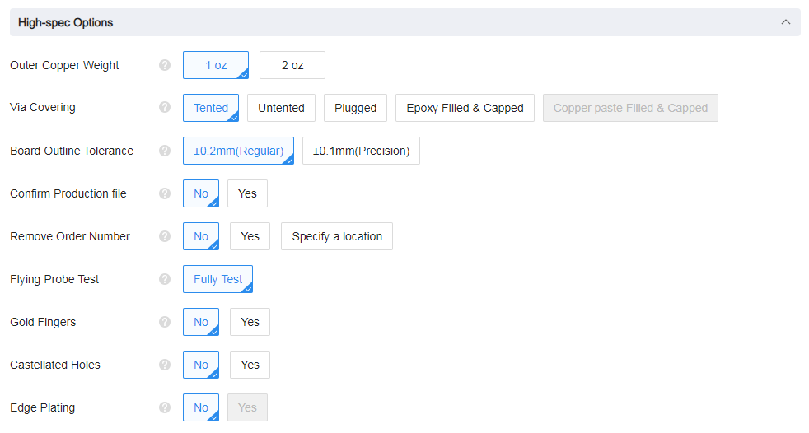Click the Gold Fingers help icon
Screen dimensions: 809x433
(x=165, y=322)
